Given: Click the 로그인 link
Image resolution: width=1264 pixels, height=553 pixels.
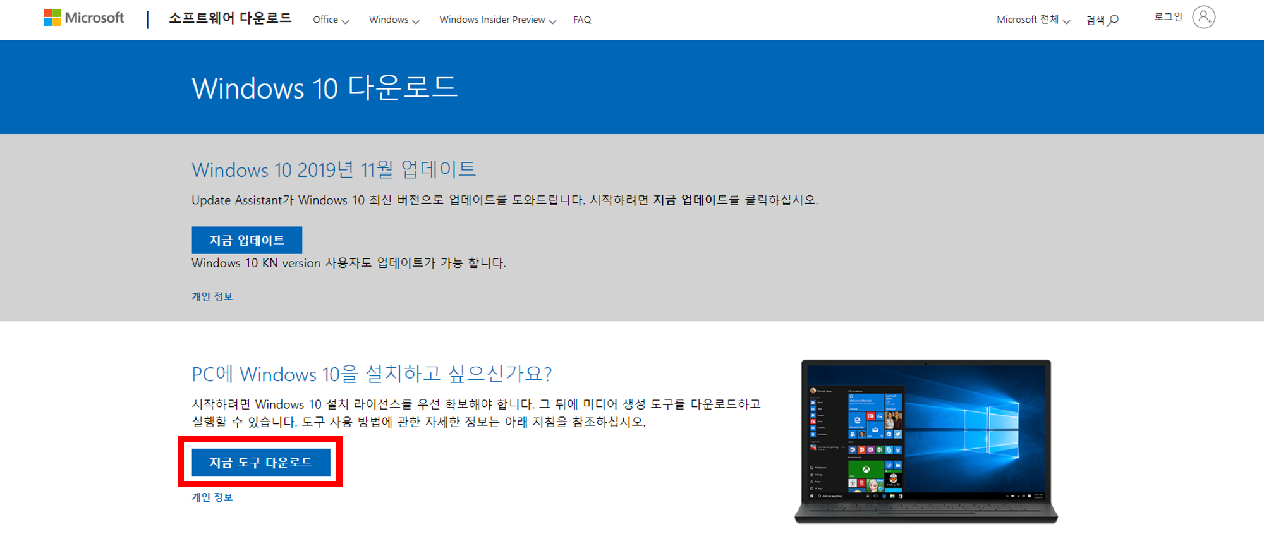Looking at the screenshot, I should [x=1168, y=17].
